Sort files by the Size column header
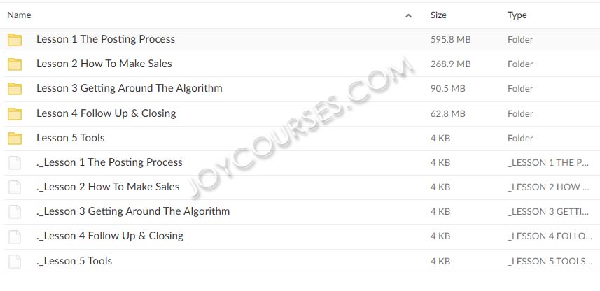Viewport: 600px width, 291px height. tap(438, 15)
